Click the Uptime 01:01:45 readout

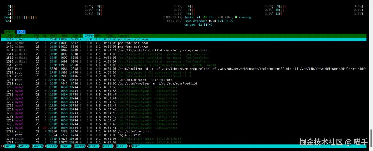click(x=198, y=25)
